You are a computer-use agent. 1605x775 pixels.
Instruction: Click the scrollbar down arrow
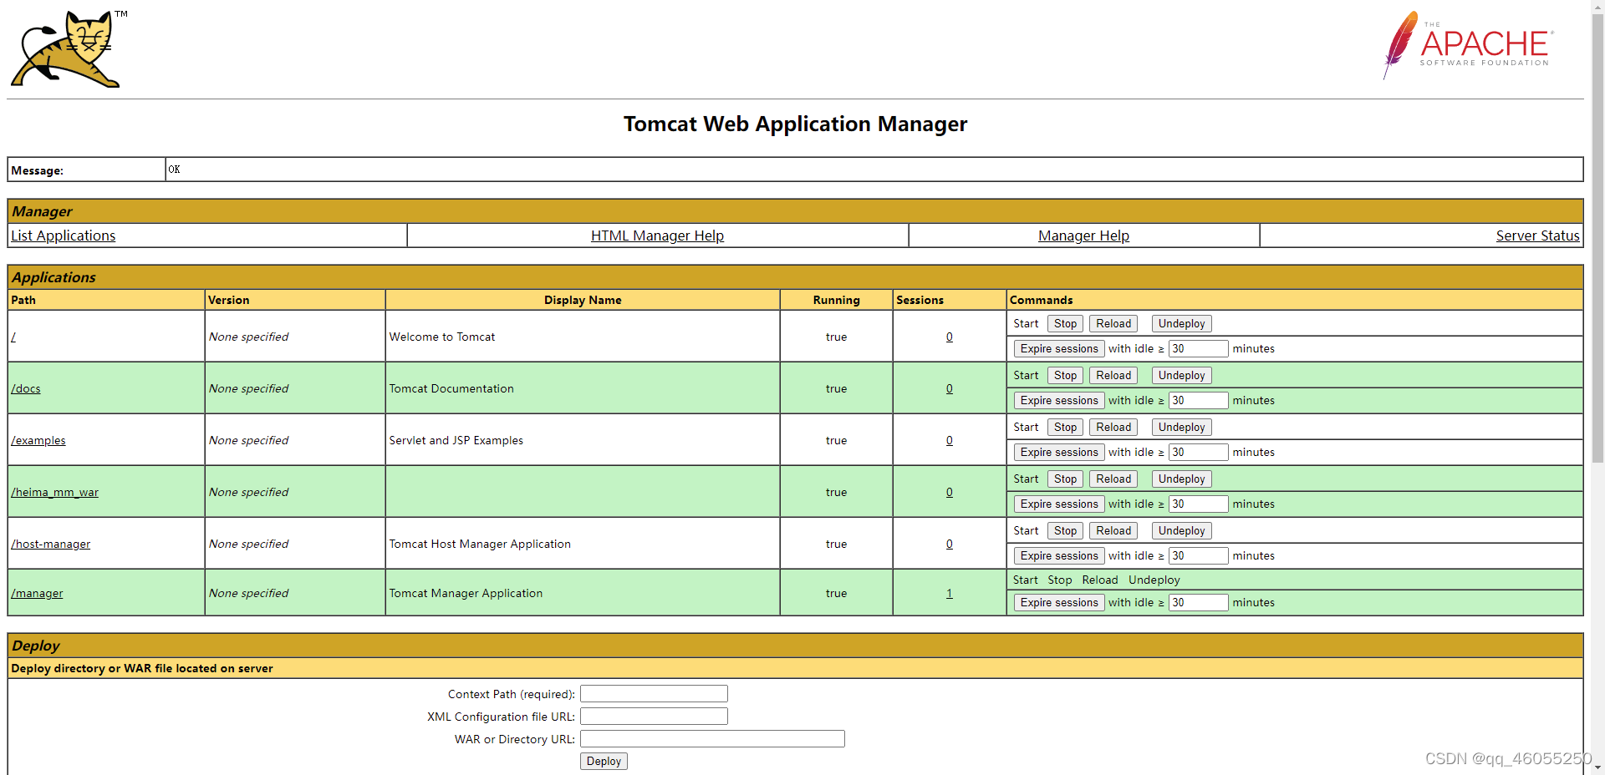(1597, 767)
